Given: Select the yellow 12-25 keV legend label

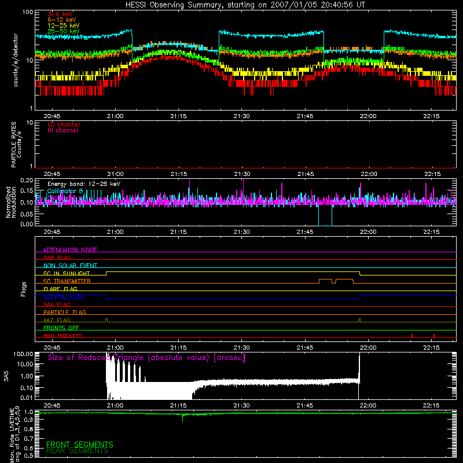Looking at the screenshot, I should tap(64, 25).
